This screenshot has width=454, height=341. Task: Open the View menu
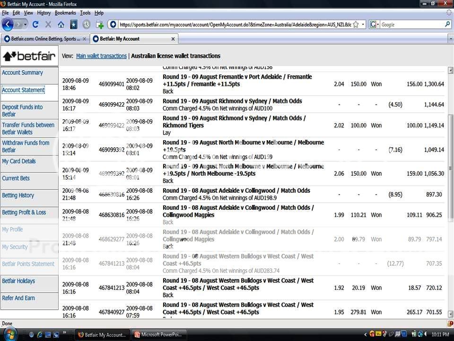[x=28, y=13]
